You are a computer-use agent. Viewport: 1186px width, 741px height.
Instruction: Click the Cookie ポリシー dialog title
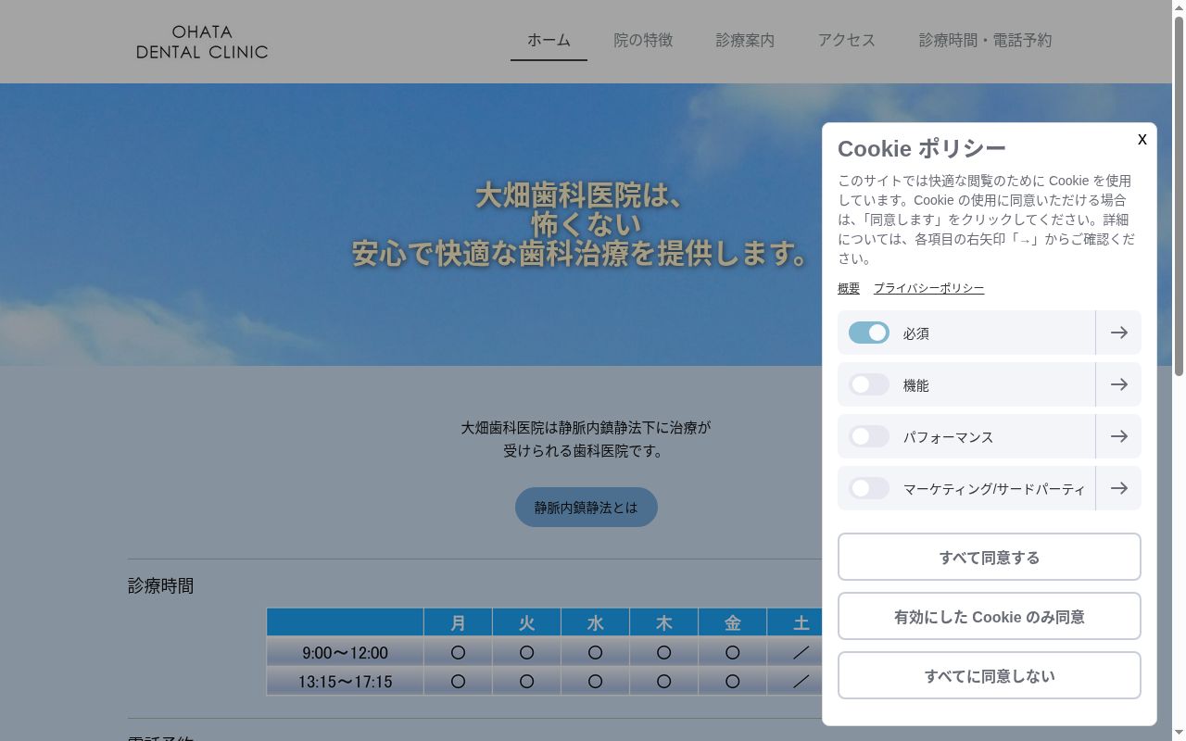[x=922, y=148]
